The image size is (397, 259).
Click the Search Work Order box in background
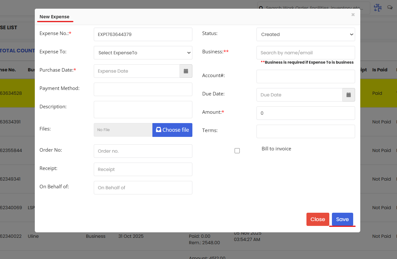click(314, 8)
